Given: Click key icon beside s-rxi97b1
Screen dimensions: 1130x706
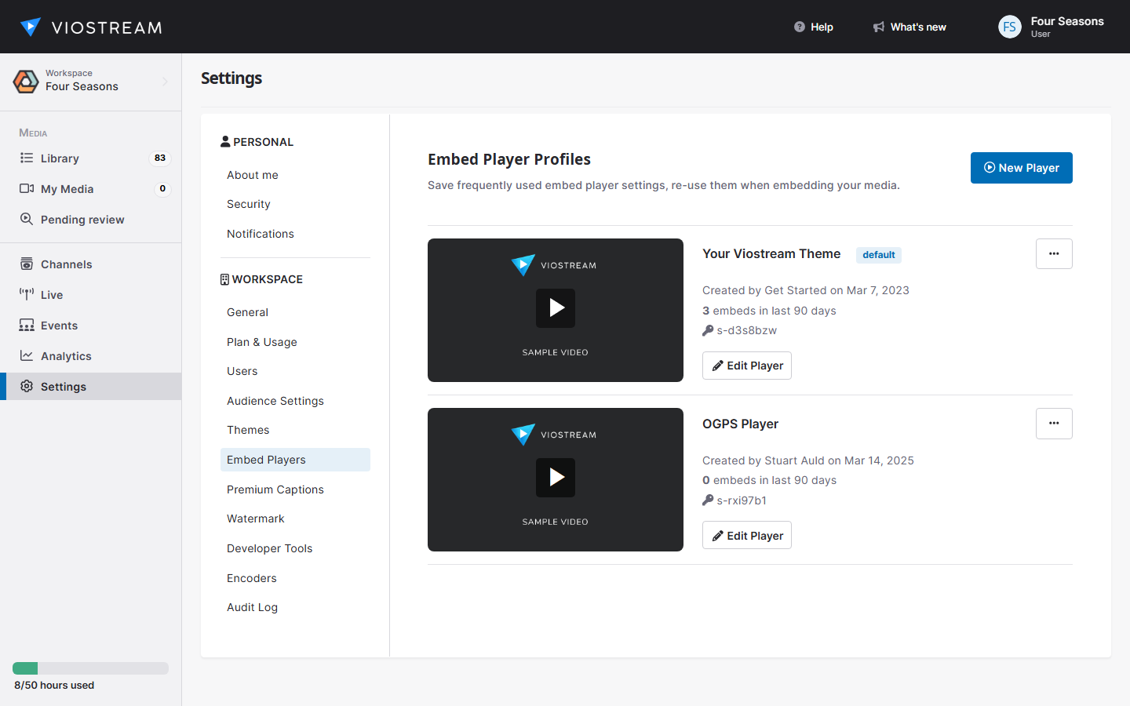Looking at the screenshot, I should (x=708, y=500).
